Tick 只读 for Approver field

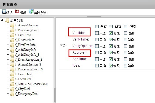pos(97,53)
